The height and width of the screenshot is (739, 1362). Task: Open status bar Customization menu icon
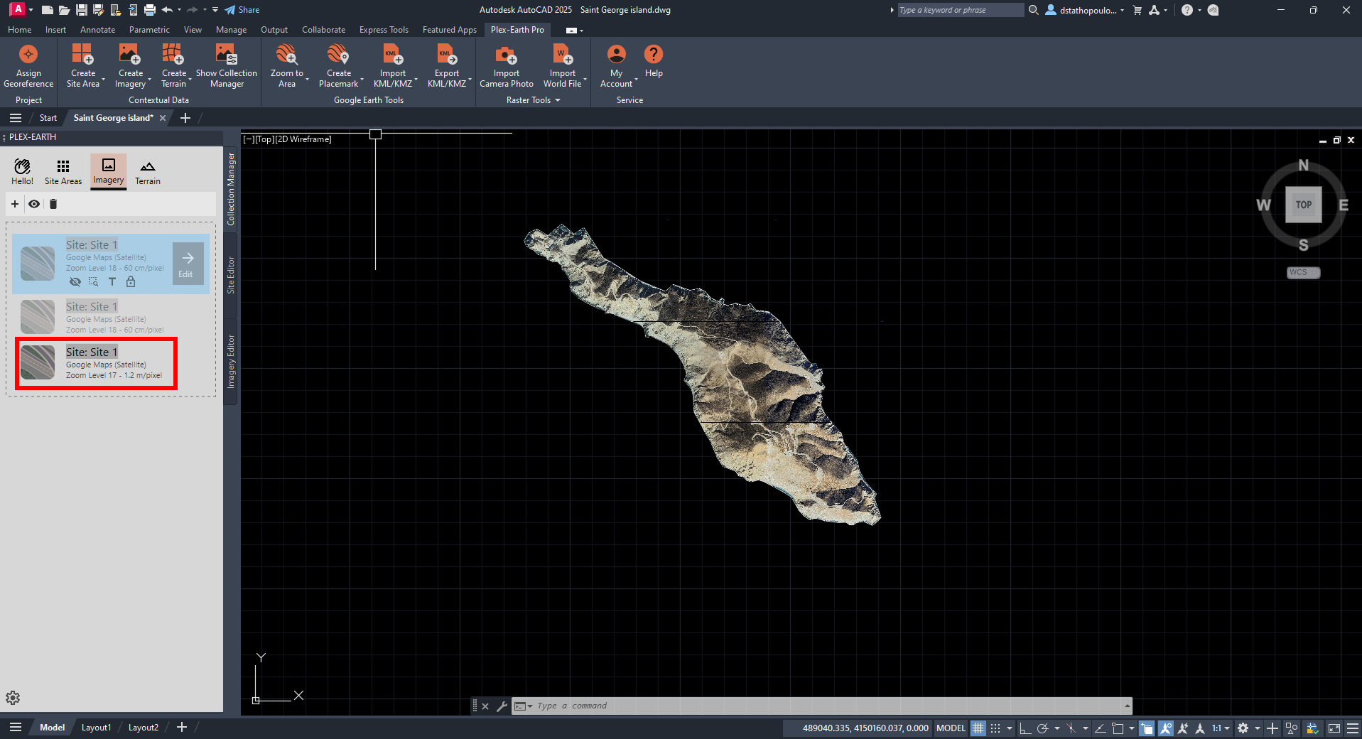1353,728
